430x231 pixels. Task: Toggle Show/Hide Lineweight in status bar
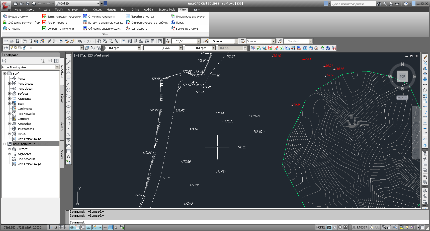(x=105, y=227)
